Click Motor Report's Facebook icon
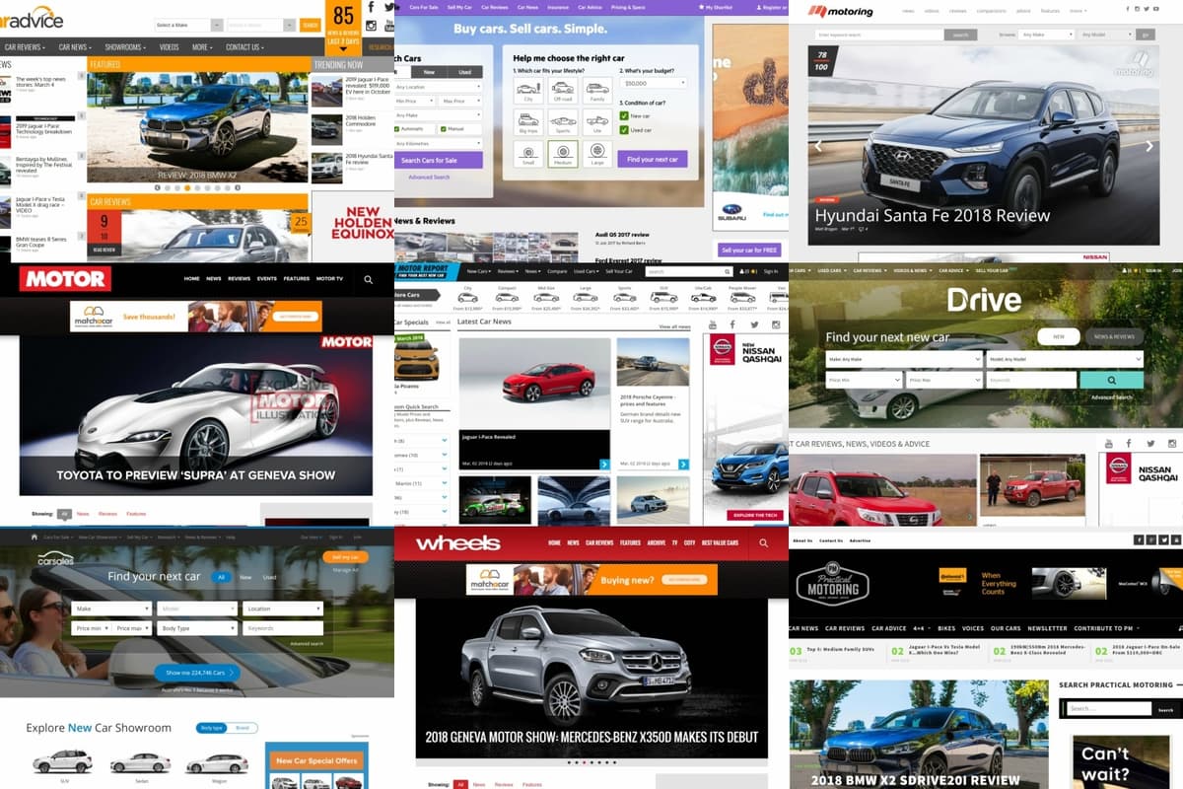 [x=734, y=324]
